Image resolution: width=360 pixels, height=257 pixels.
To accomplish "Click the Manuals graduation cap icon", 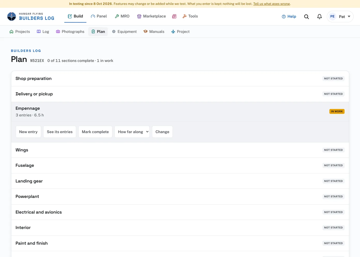I will (x=145, y=32).
